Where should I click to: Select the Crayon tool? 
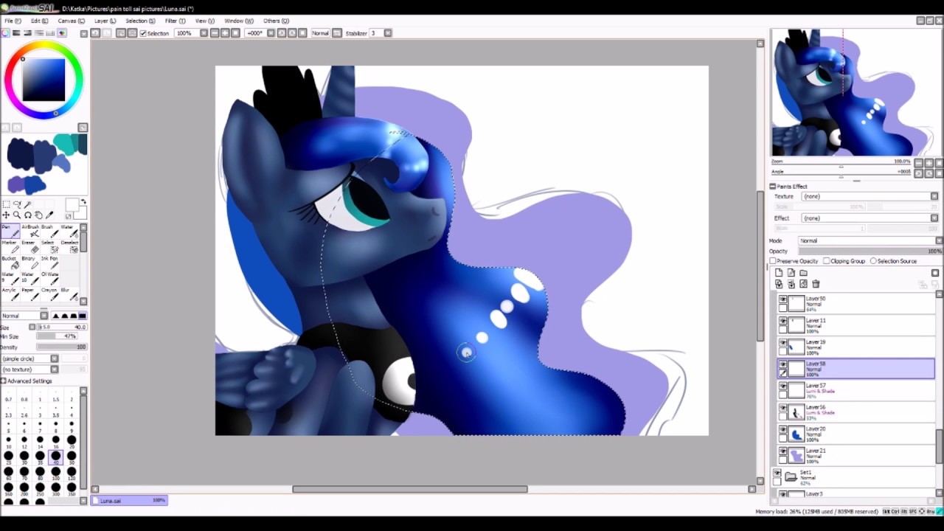tap(49, 294)
